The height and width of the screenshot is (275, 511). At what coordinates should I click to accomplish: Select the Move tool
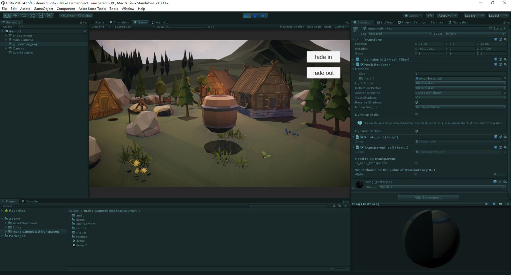15,16
